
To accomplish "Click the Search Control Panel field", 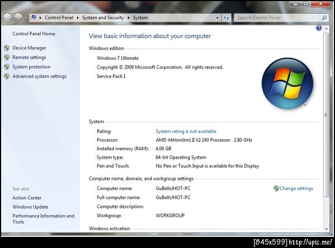I will click(277, 18).
